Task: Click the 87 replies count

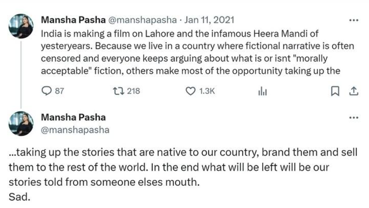Action: click(x=60, y=91)
